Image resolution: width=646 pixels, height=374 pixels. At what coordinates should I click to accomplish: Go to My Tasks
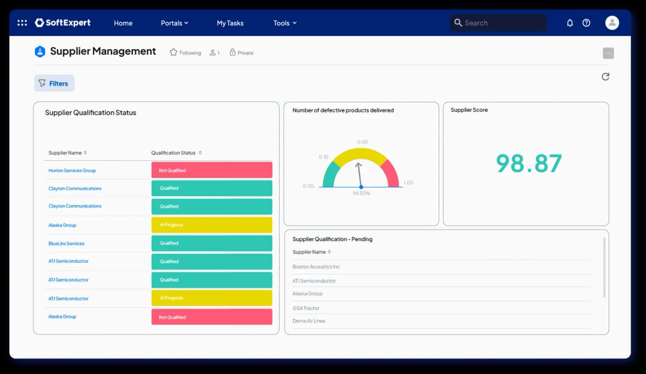(230, 23)
